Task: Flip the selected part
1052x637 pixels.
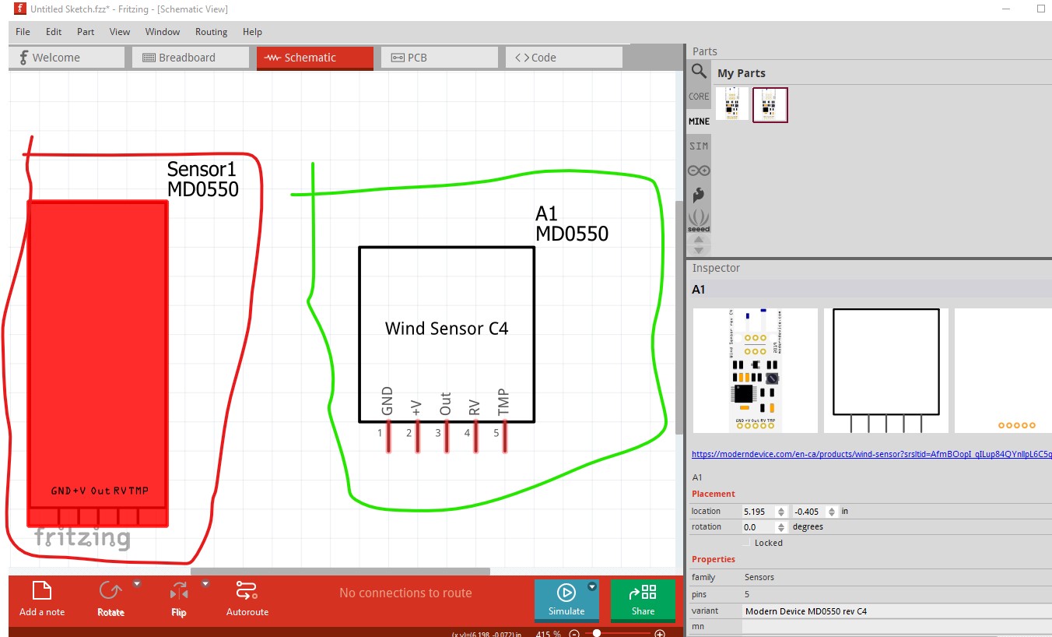Action: tap(178, 598)
